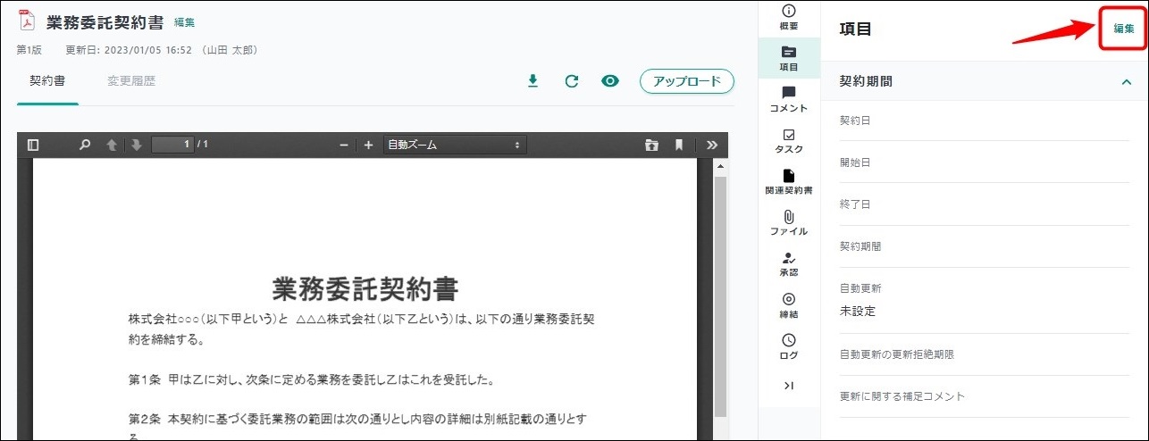Viewport: 1149px width, 441px height.
Task: Open the コメント sidebar panel
Action: (788, 99)
